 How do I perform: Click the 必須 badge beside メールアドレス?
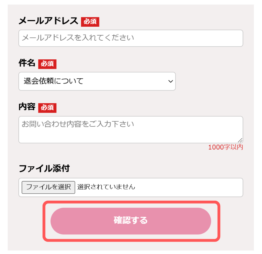click(x=91, y=22)
